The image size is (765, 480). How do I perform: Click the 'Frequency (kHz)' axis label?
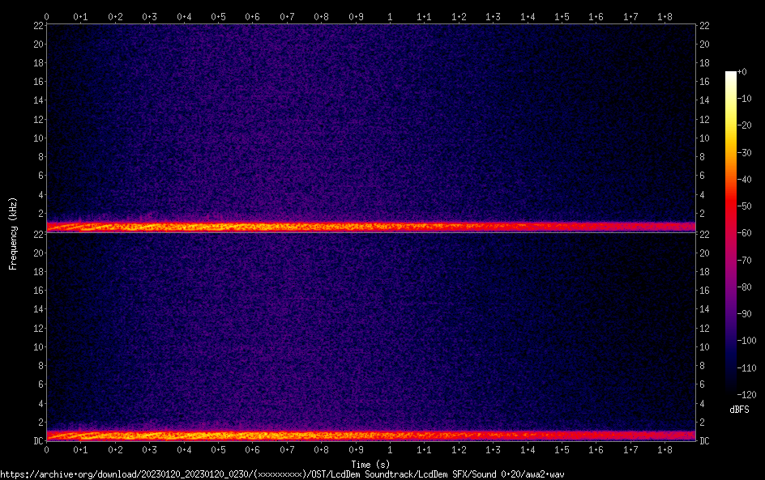click(13, 233)
